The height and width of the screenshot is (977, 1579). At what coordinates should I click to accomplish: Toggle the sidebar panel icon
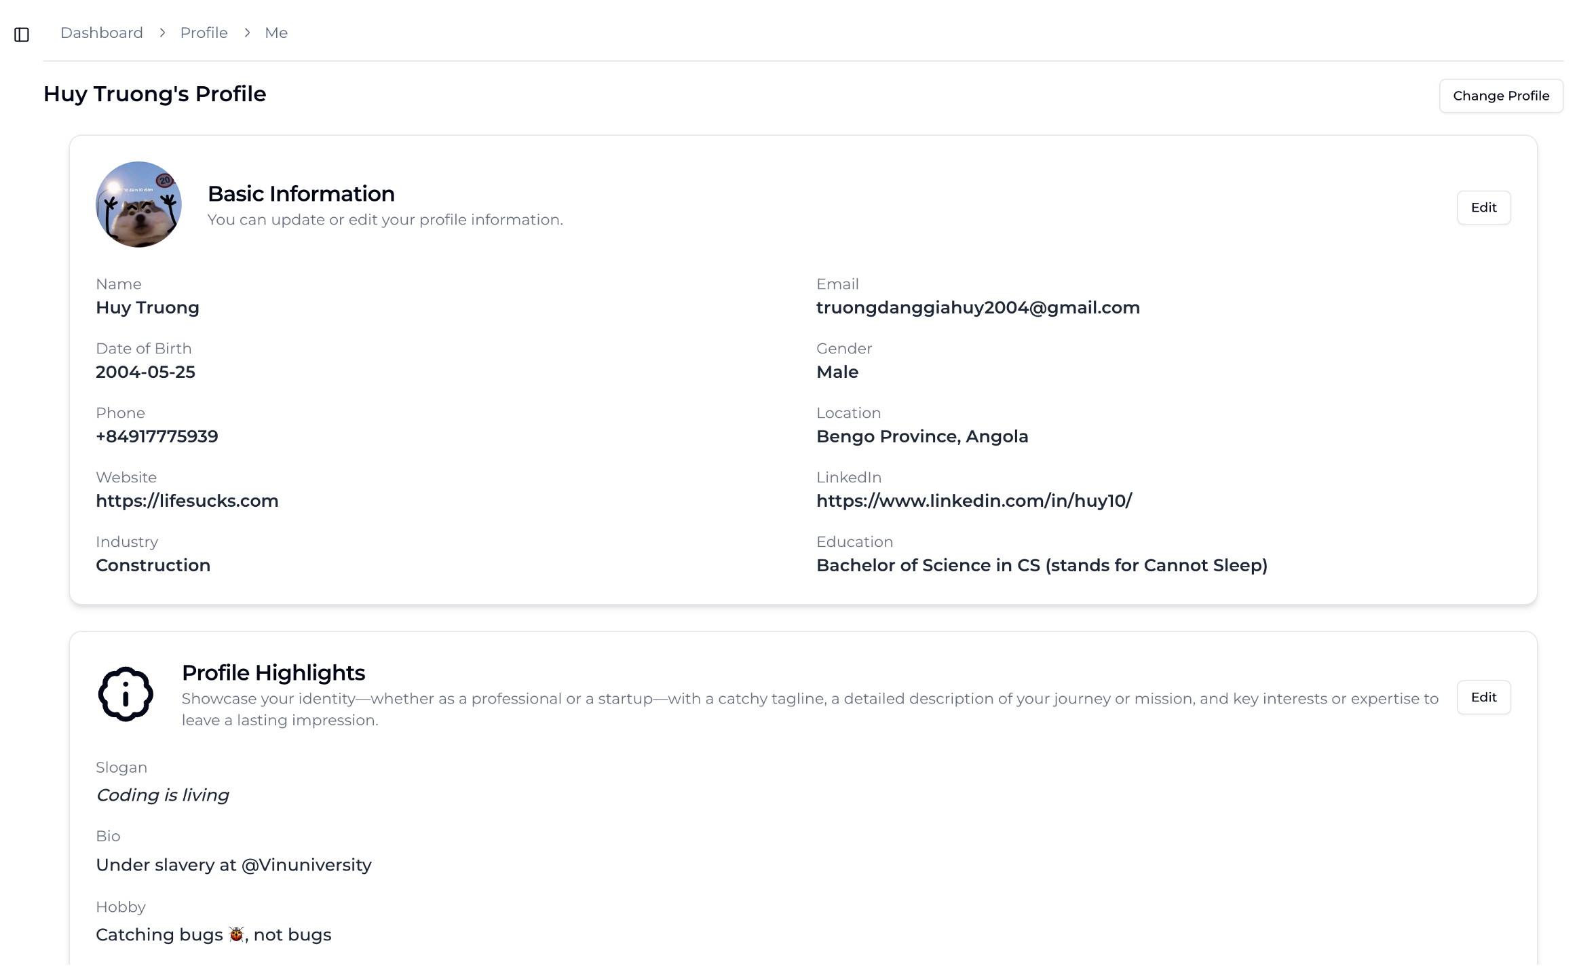pyautogui.click(x=22, y=34)
